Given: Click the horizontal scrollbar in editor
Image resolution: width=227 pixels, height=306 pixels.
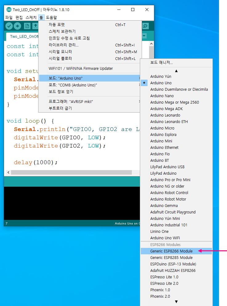Looking at the screenshot, I should pos(71,172).
